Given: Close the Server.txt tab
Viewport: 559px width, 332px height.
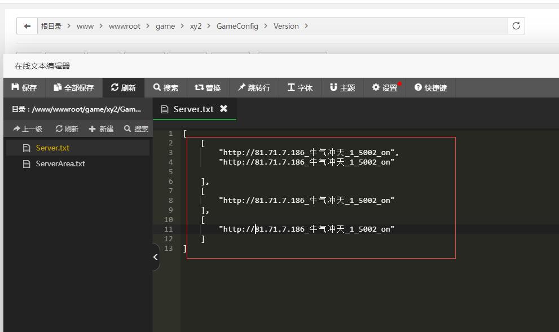Looking at the screenshot, I should [x=224, y=109].
